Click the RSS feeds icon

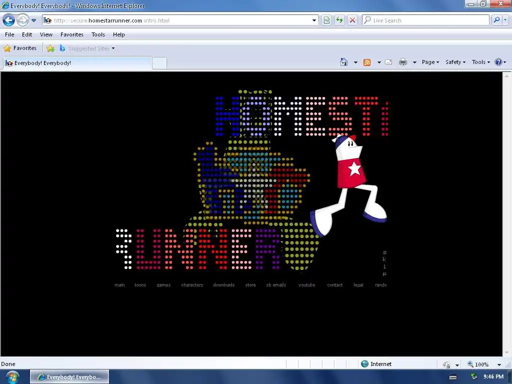pyautogui.click(x=367, y=62)
